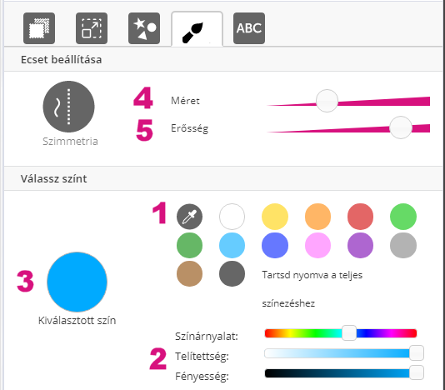Open the shapes and stickers tab
The height and width of the screenshot is (390, 445).
[144, 28]
